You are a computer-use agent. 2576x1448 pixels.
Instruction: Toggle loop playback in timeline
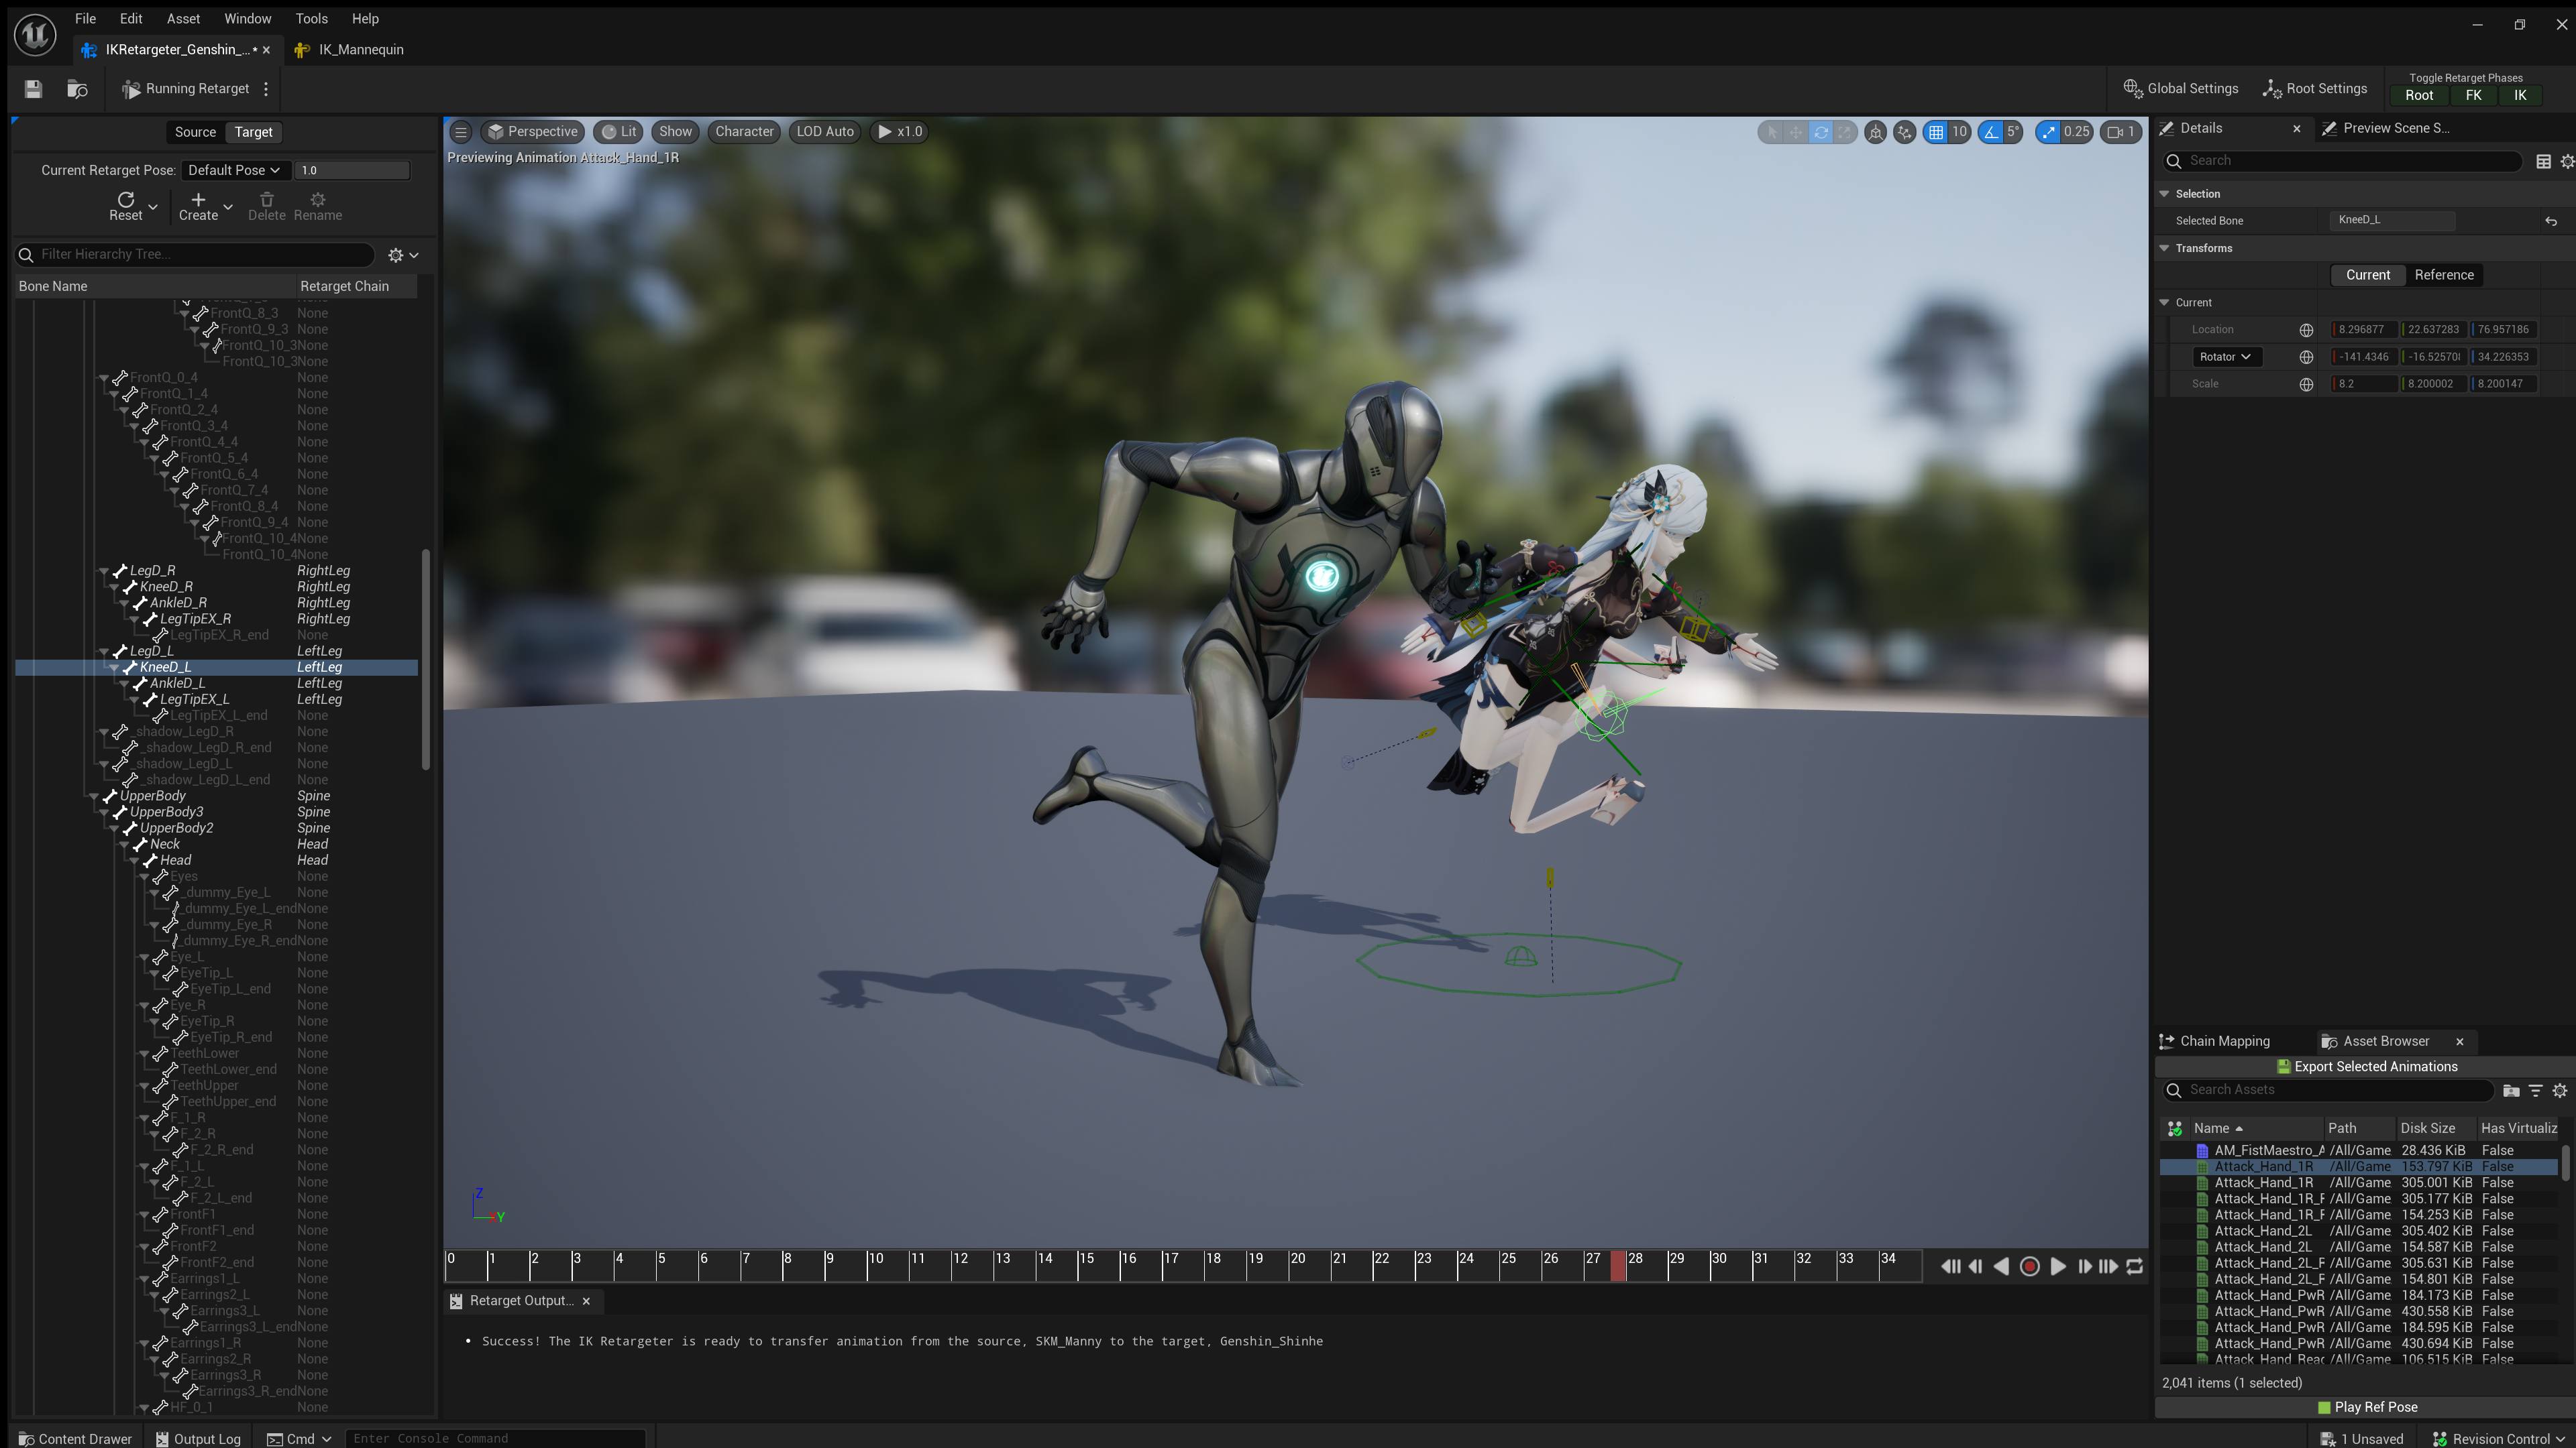pos(2134,1266)
